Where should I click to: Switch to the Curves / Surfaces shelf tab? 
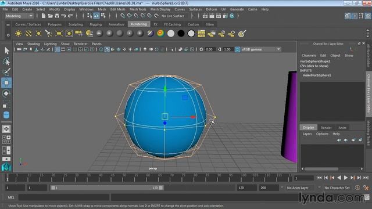coord(28,24)
